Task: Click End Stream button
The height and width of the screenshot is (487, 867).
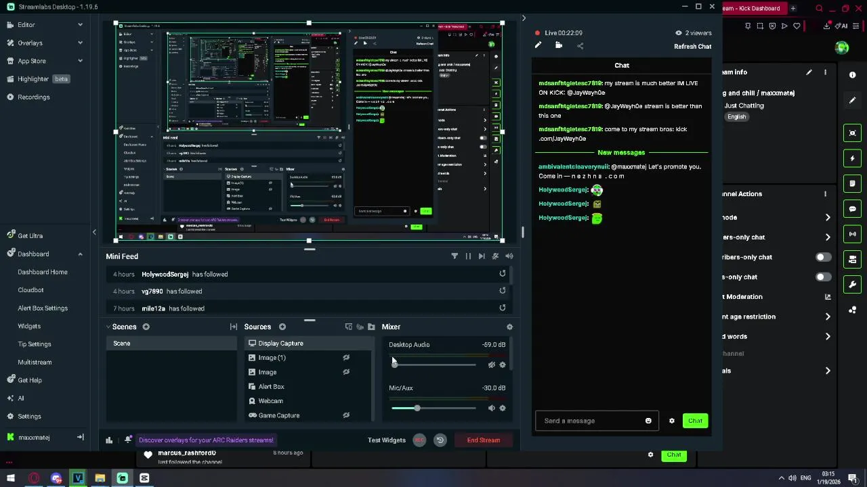Action: pyautogui.click(x=484, y=440)
